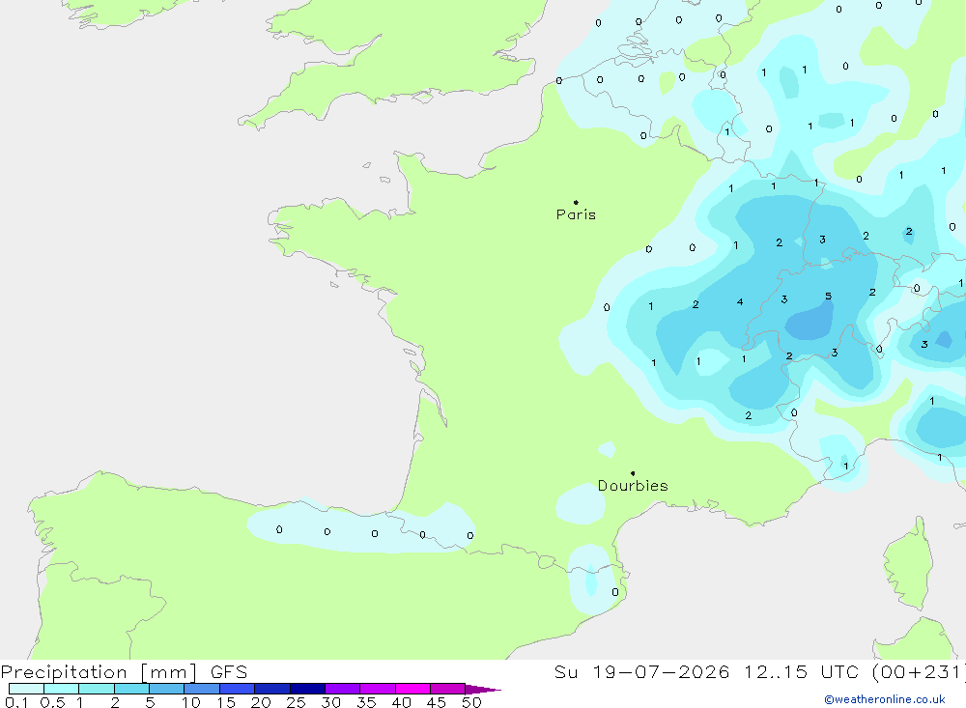Viewport: 966px width, 708px height.
Task: Pick the 0.5–1 mm legend swatch
Action: click(61, 689)
